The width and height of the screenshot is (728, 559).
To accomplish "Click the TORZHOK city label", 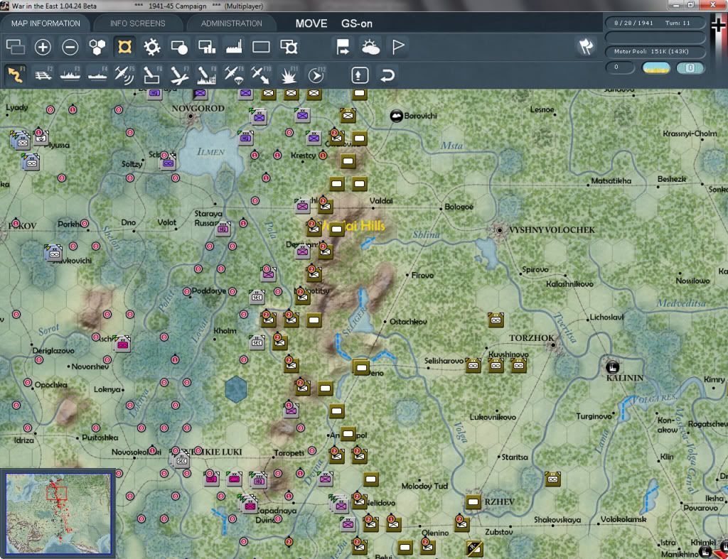I will tap(532, 337).
